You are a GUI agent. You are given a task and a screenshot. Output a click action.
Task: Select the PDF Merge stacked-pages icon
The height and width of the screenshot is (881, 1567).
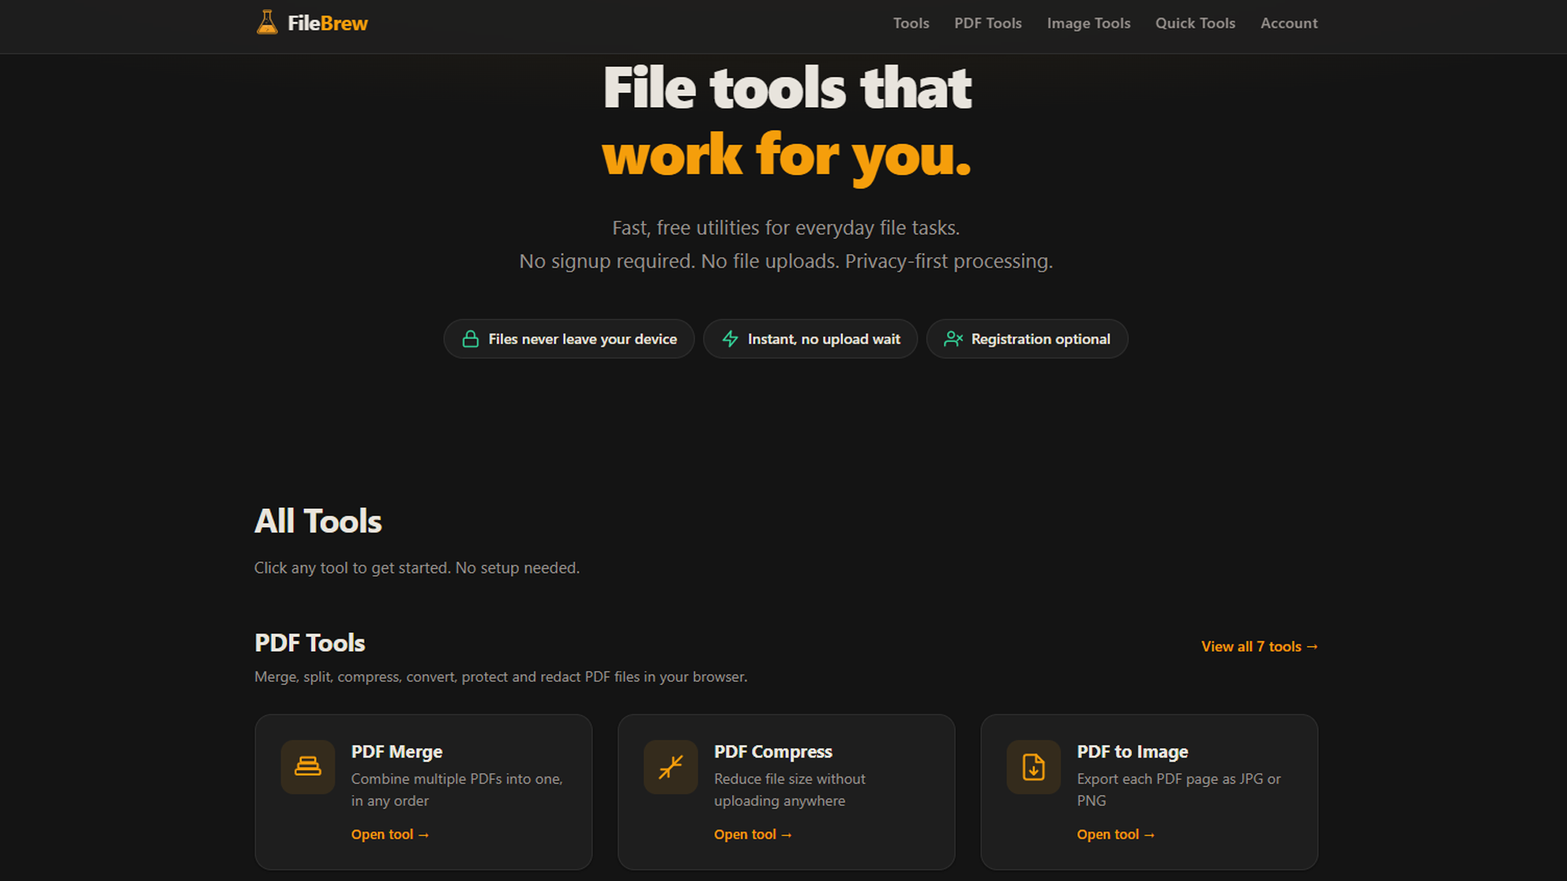pyautogui.click(x=308, y=767)
